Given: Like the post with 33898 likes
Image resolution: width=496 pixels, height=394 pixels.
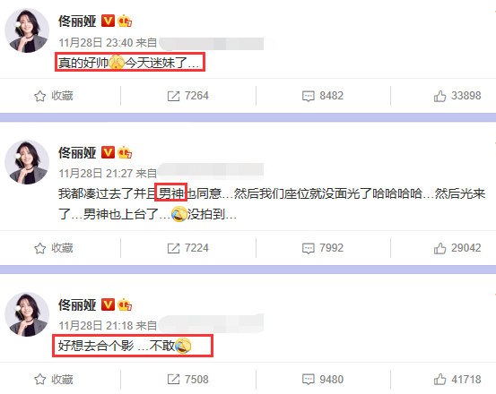Looking at the screenshot, I should pyautogui.click(x=439, y=96).
